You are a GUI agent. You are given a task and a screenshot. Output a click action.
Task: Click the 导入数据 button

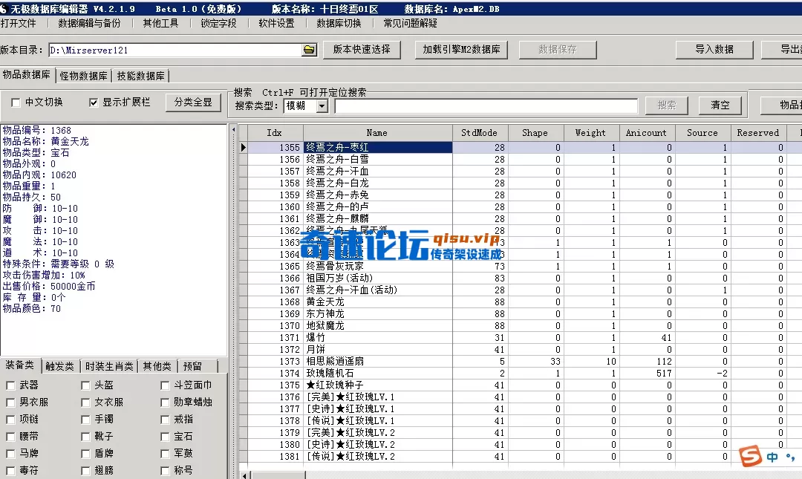tap(714, 50)
